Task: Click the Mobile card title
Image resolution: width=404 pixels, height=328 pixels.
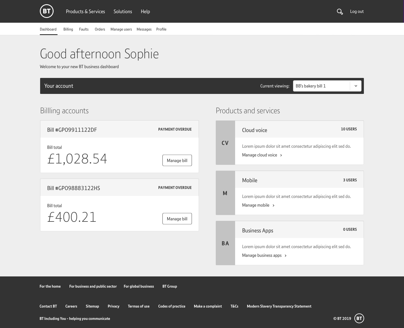Action: 250,180
